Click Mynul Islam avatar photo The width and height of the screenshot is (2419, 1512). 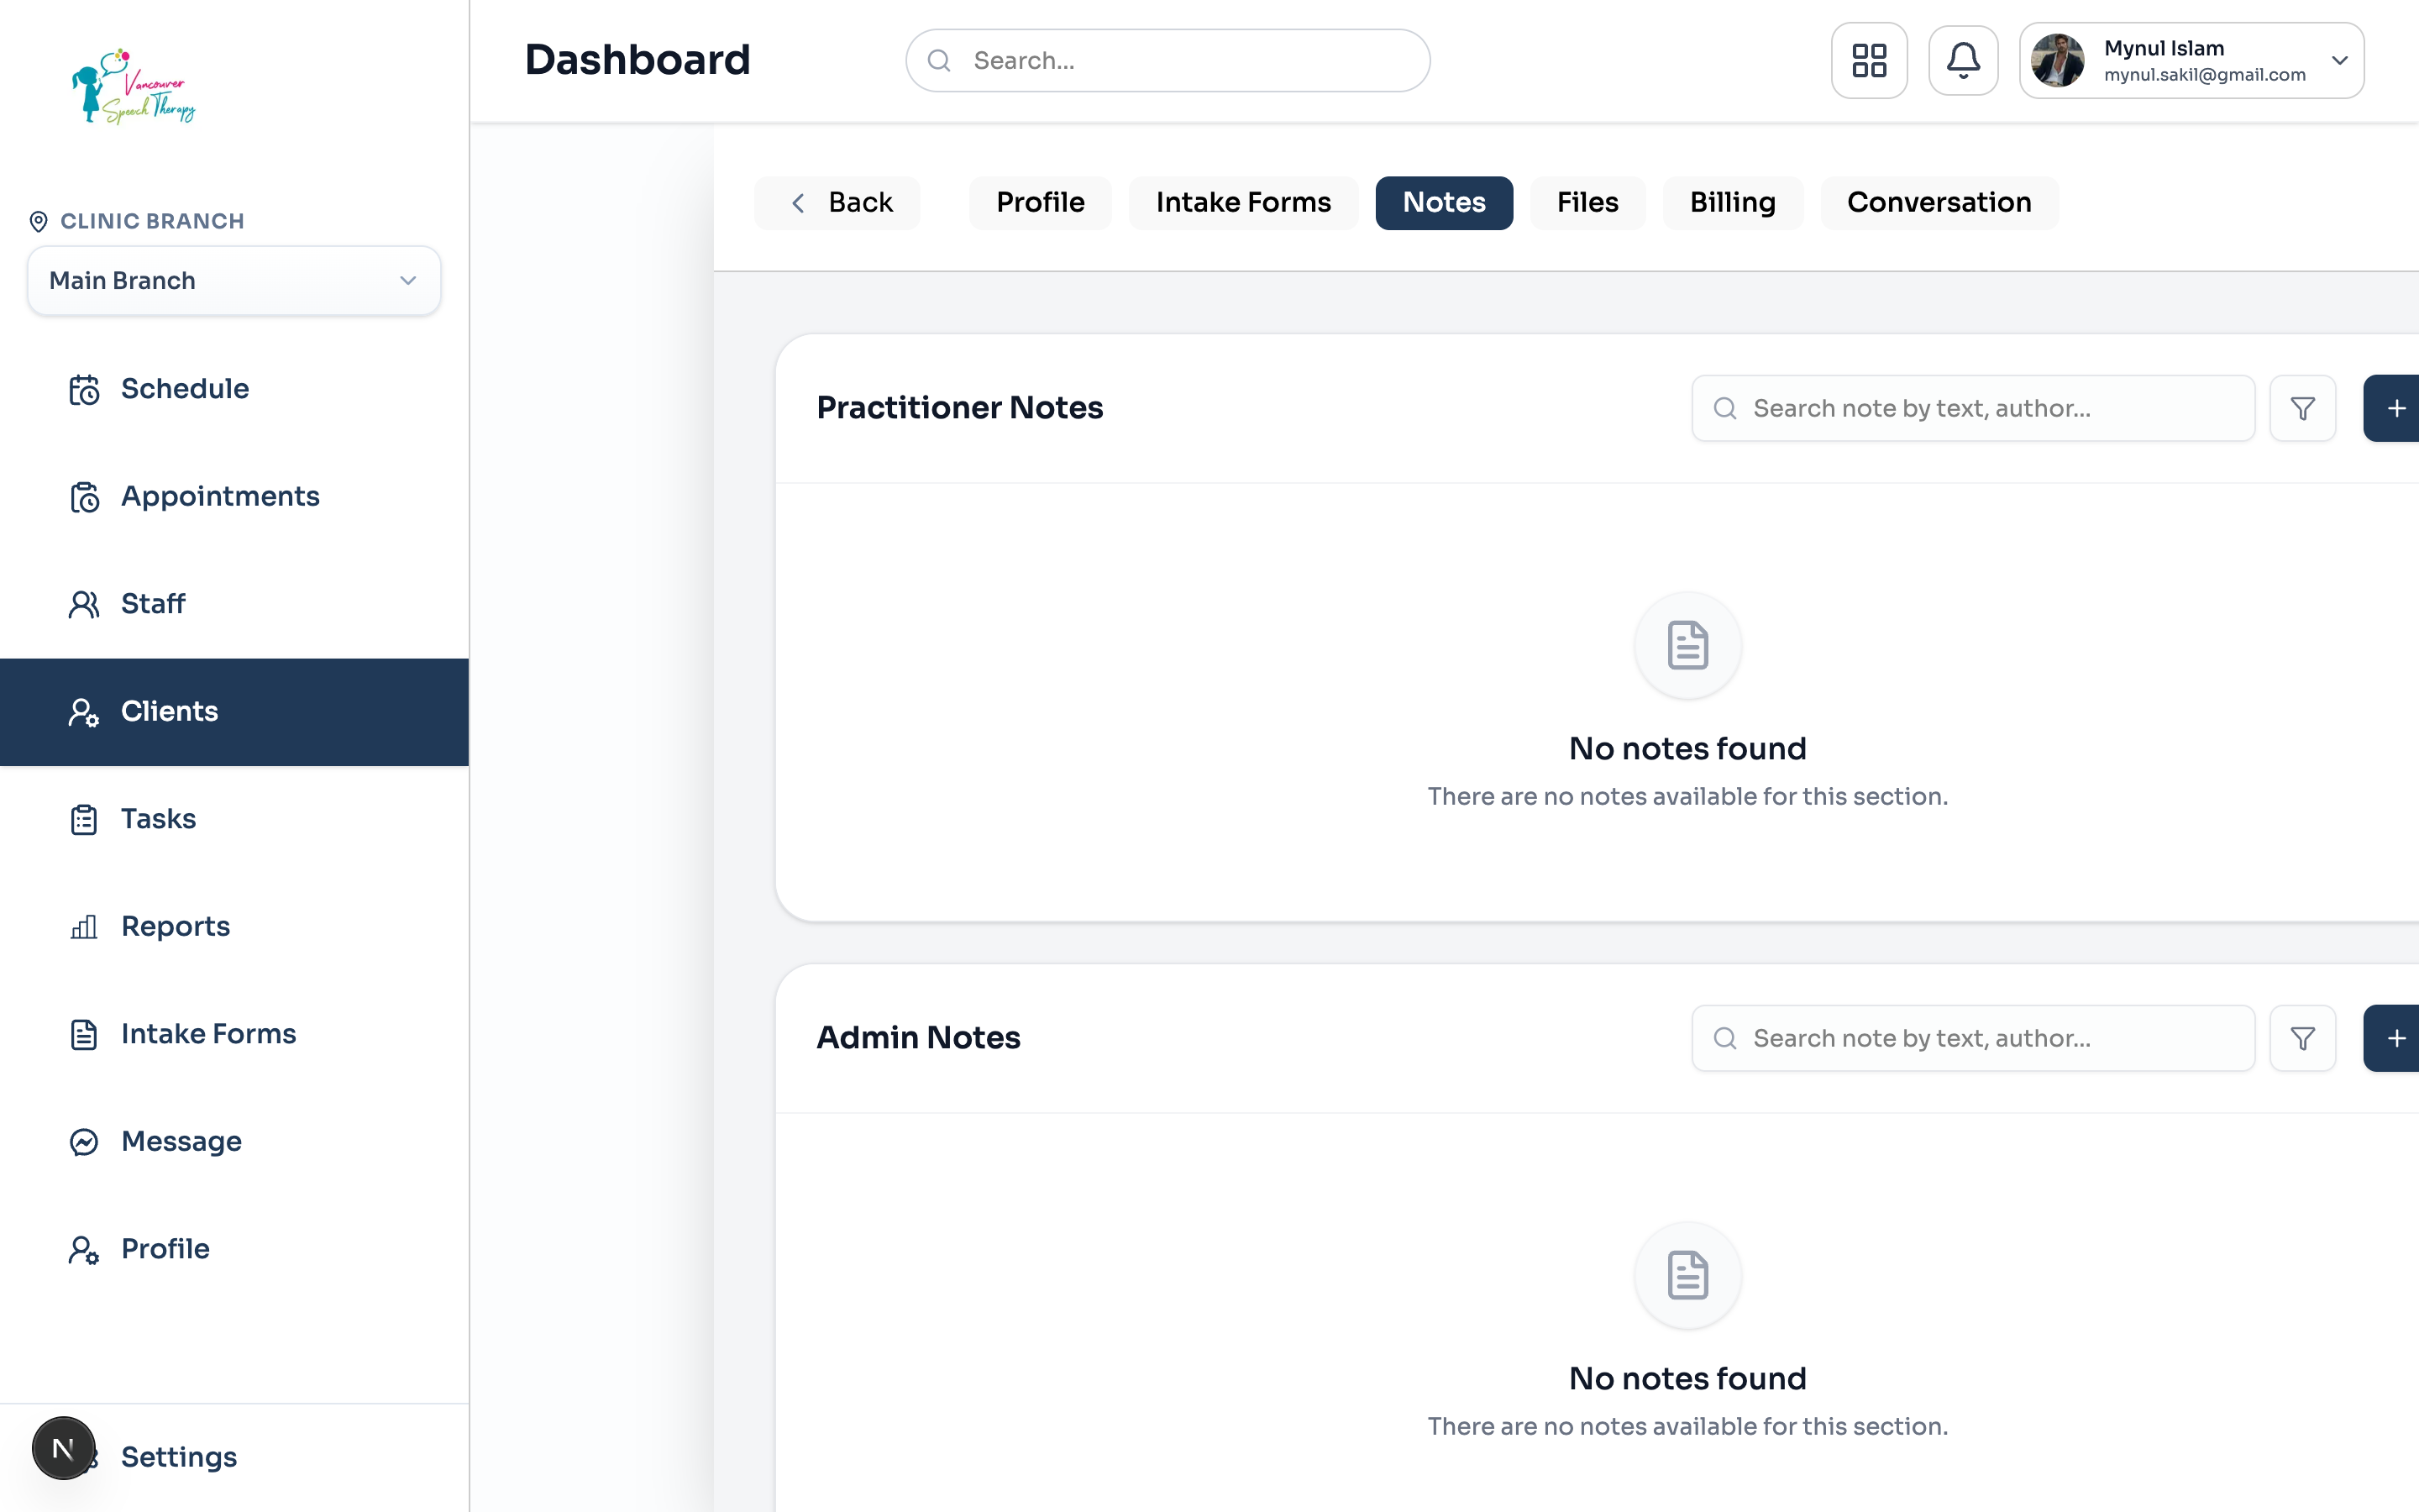pyautogui.click(x=2057, y=60)
